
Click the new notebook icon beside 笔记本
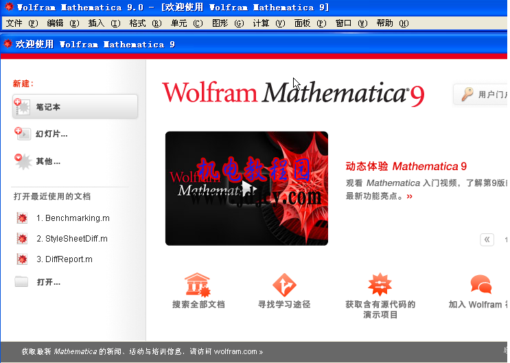(22, 106)
